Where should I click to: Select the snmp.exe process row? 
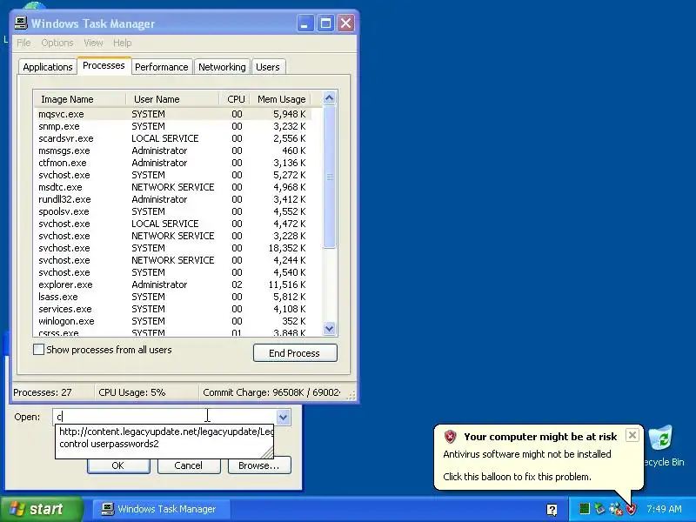172,126
